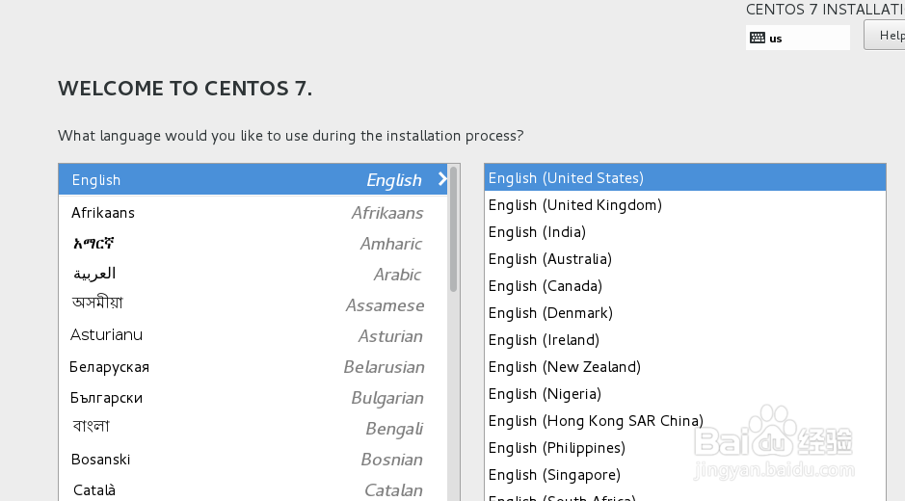This screenshot has height=501, width=905.
Task: Open the us keyboard layout indicator
Action: (798, 38)
